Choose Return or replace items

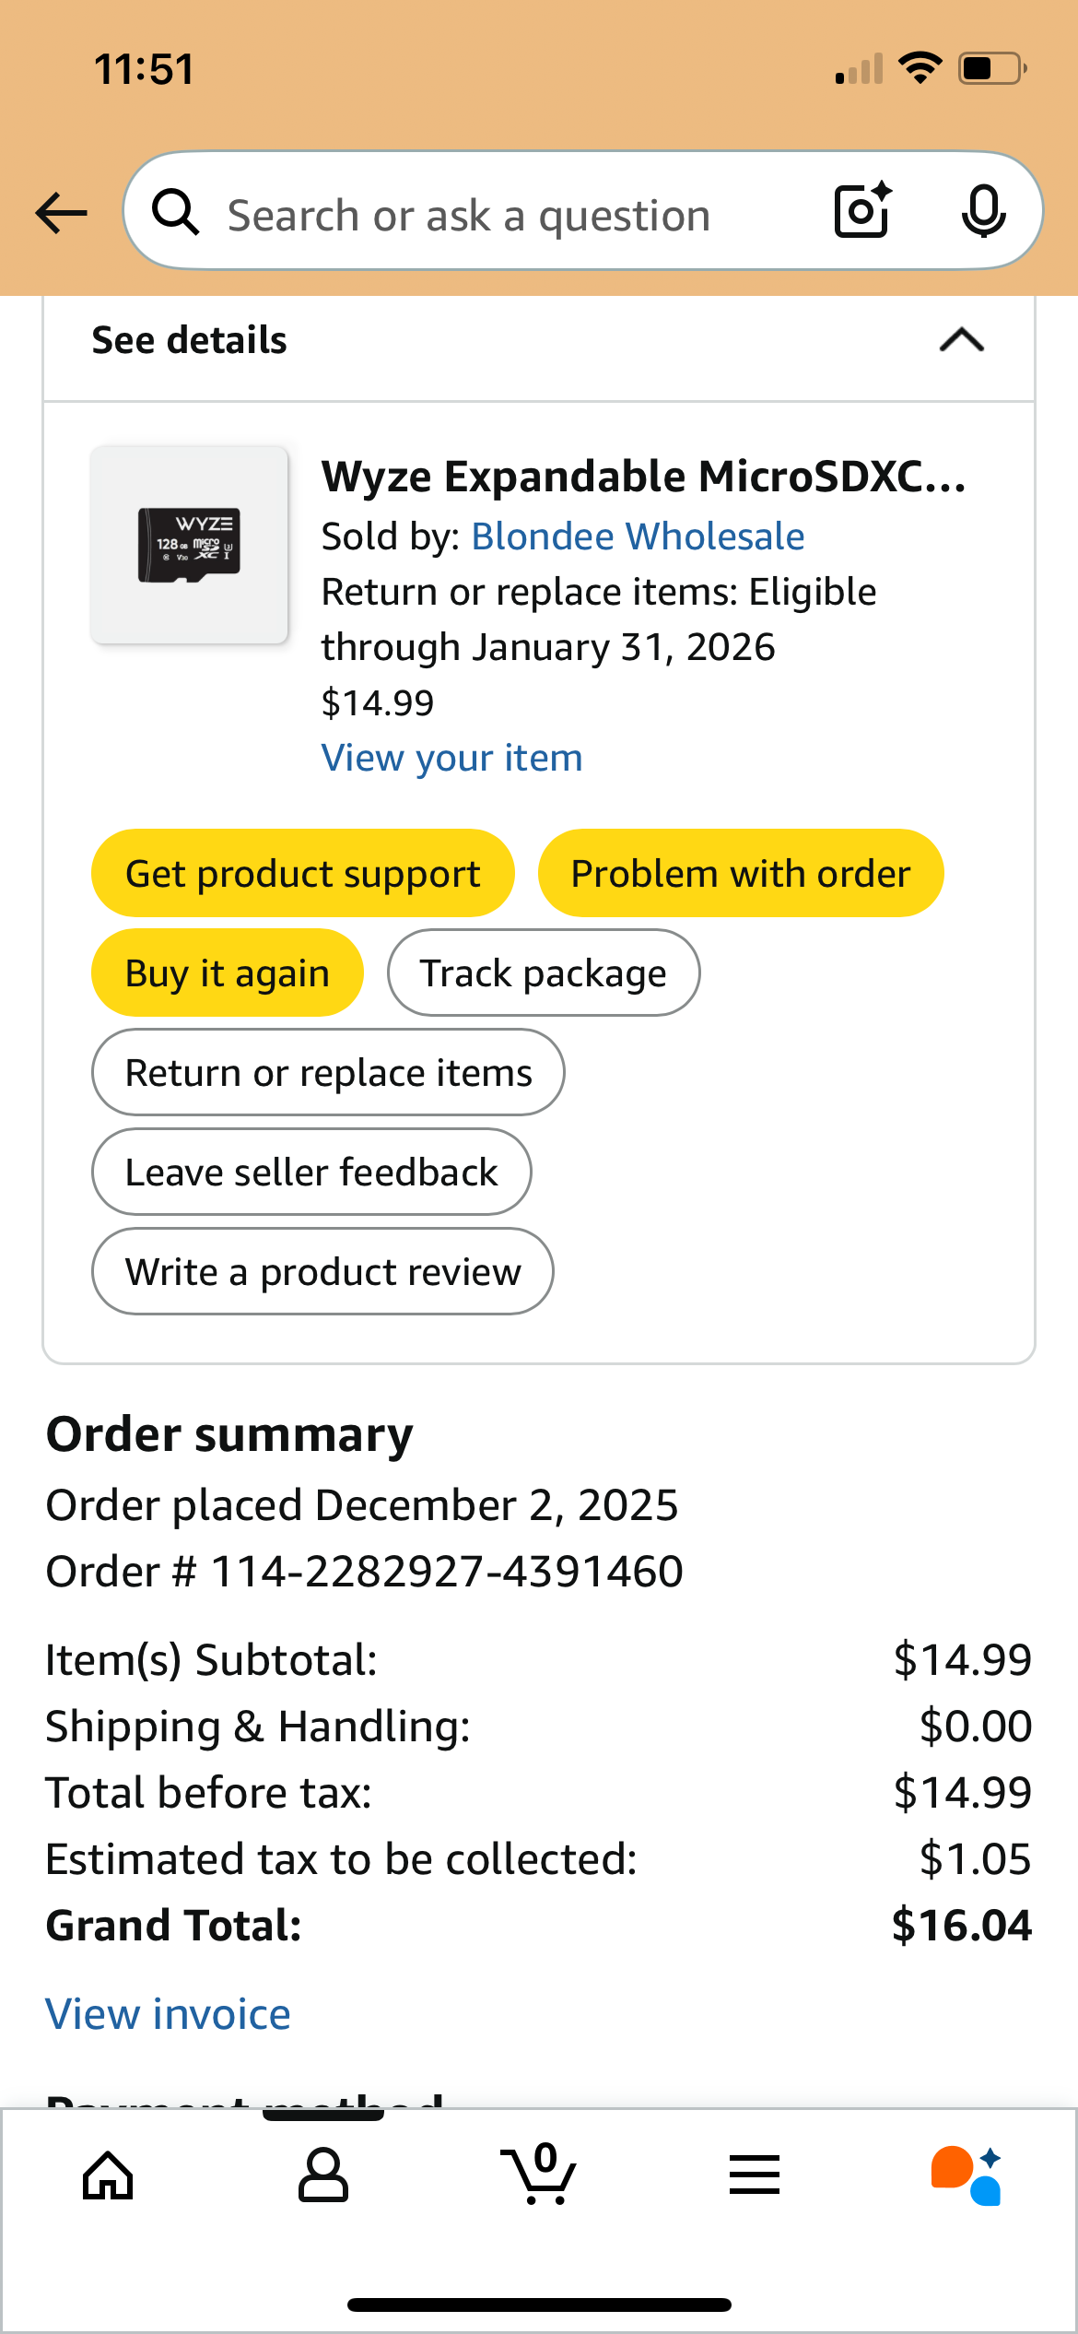pos(328,1072)
